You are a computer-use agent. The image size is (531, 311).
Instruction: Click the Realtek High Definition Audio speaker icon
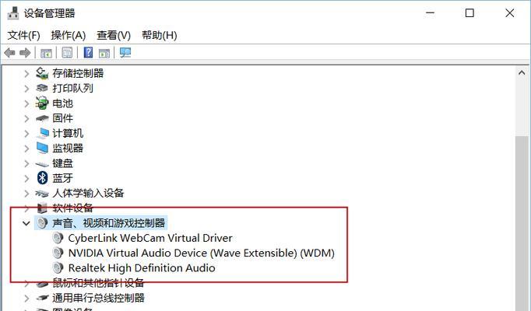(58, 267)
